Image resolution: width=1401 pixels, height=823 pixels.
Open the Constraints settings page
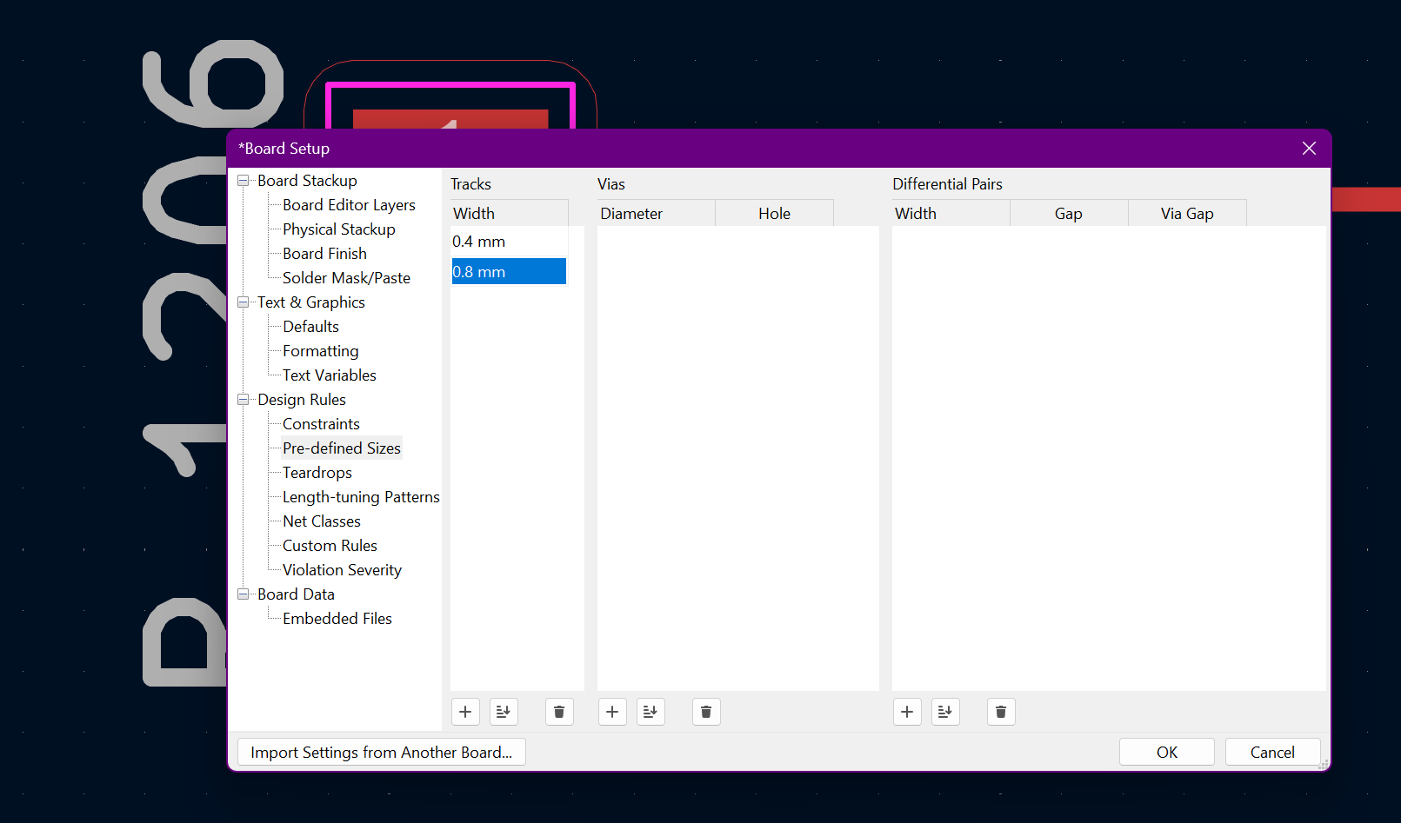321,424
